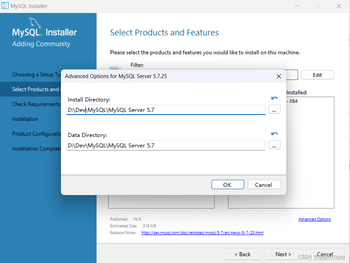Open the Advanced Options link
The image size is (350, 263).
(x=314, y=219)
